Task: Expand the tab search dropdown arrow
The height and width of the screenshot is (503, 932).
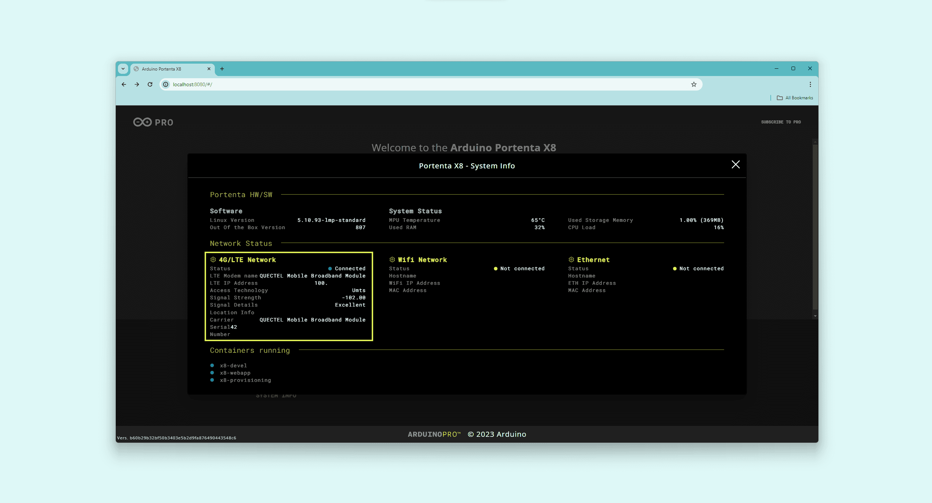Action: pos(123,69)
